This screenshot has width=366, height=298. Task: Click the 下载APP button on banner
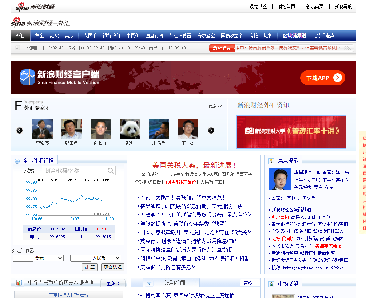tap(322, 78)
